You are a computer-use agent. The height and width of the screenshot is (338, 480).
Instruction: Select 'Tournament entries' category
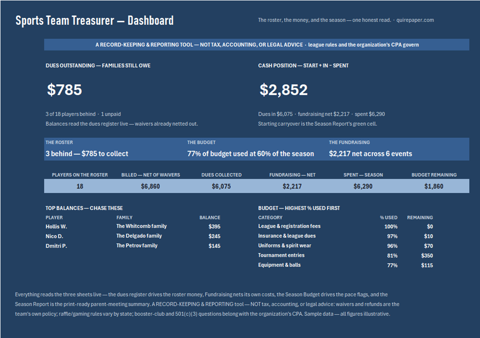tap(281, 255)
